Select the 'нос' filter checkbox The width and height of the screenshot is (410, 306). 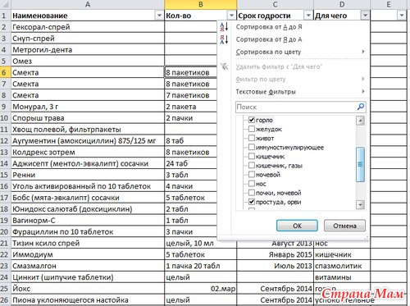tap(252, 184)
